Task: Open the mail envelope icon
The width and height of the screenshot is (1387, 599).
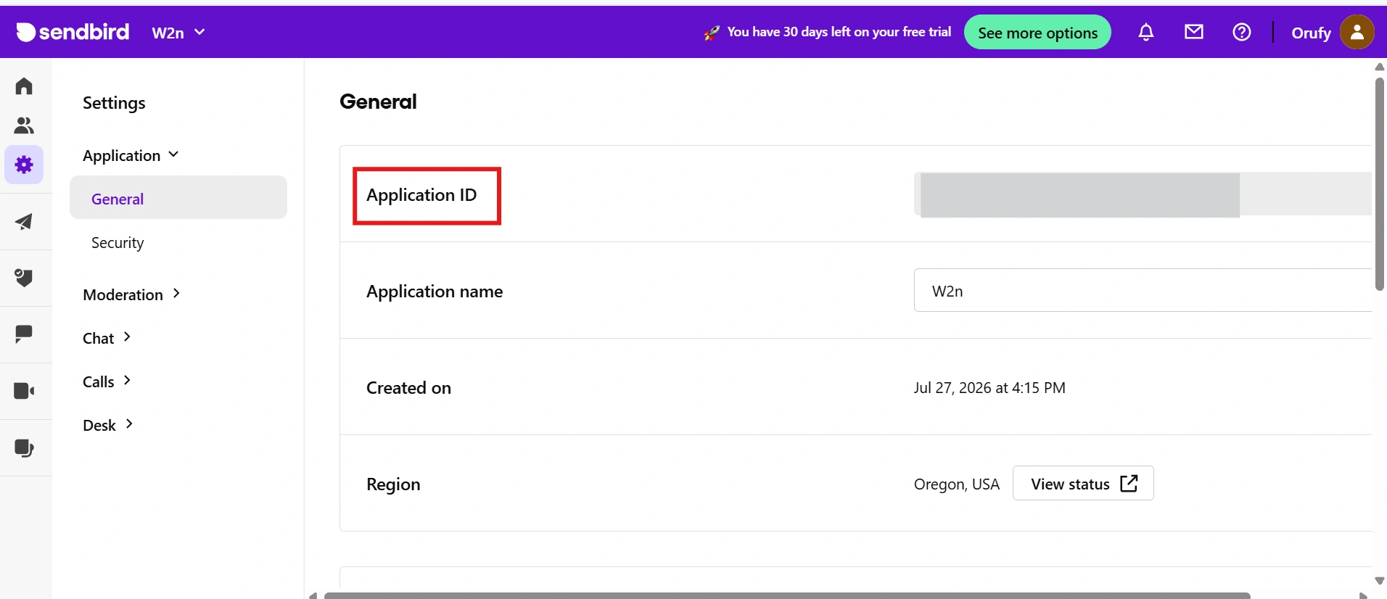Action: pos(1194,32)
